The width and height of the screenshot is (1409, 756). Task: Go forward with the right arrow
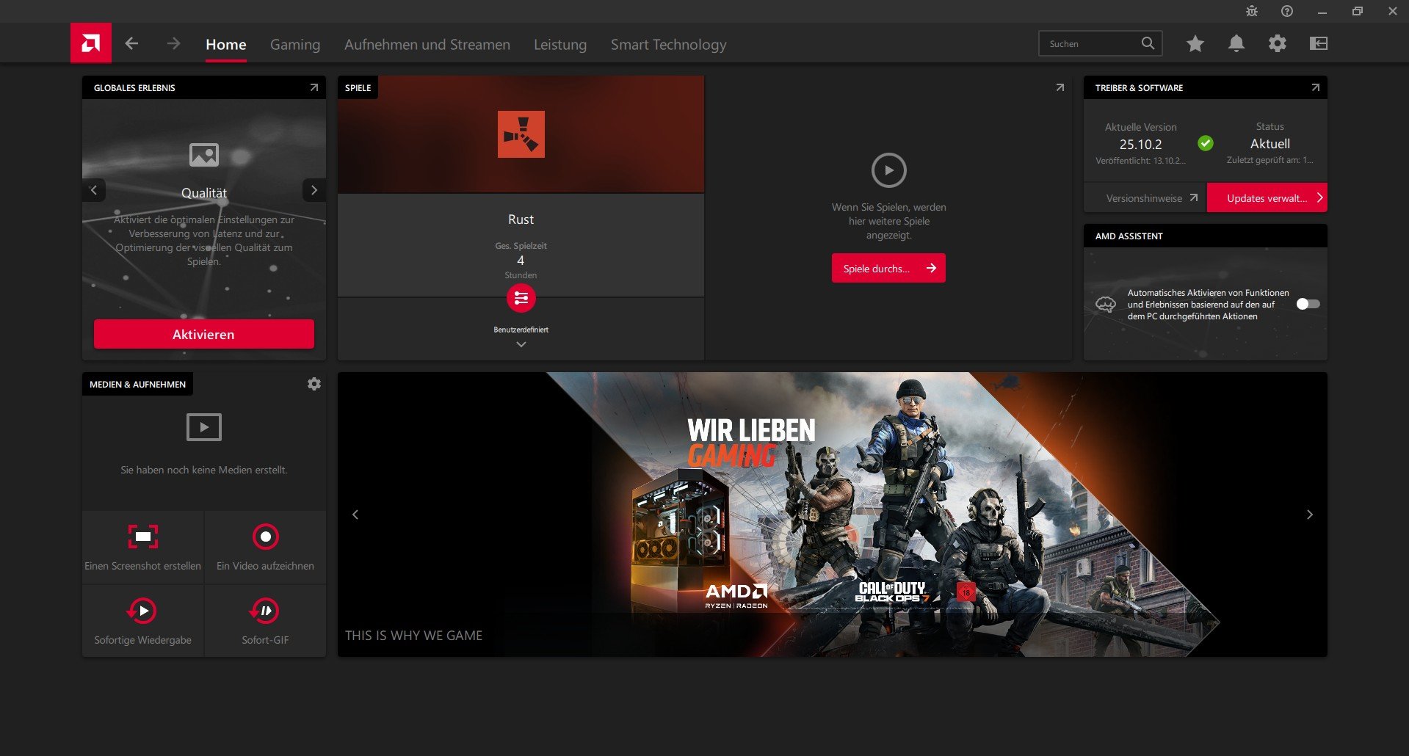click(x=173, y=44)
